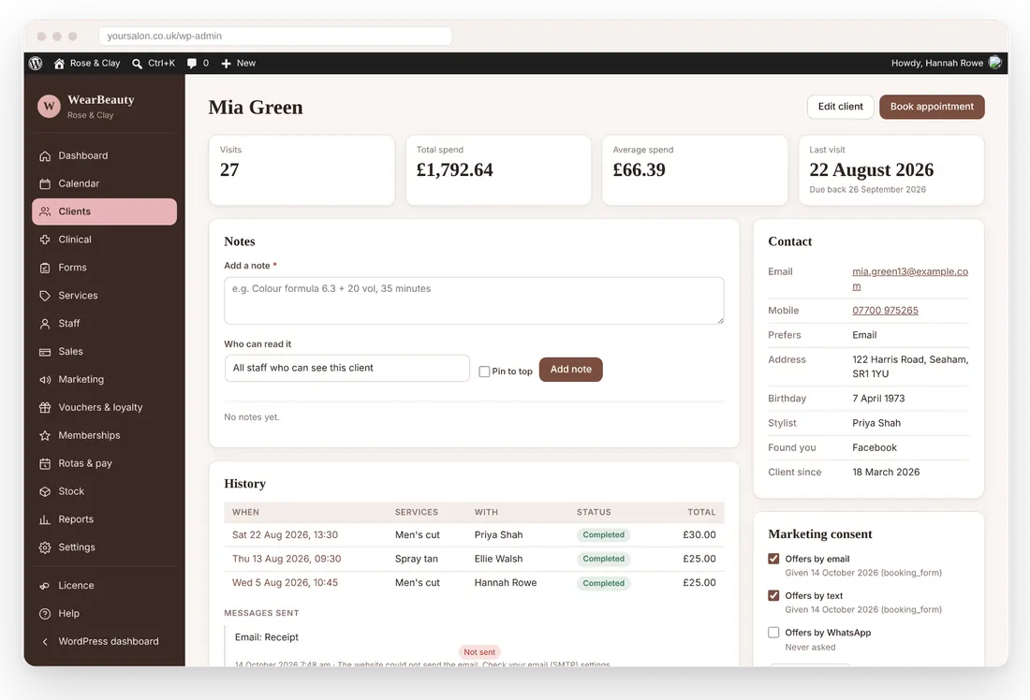Screen dimensions: 1030x700
Task: Click the Dashboard house icon
Action: coord(45,156)
